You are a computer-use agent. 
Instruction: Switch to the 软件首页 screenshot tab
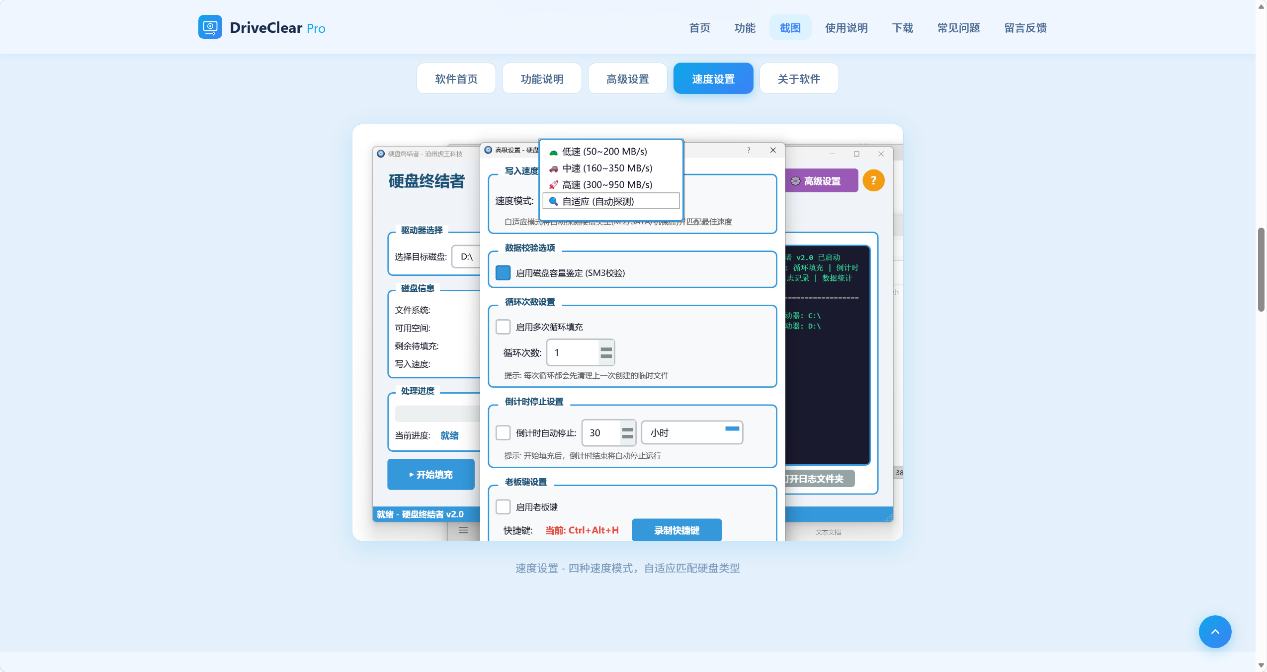point(456,79)
